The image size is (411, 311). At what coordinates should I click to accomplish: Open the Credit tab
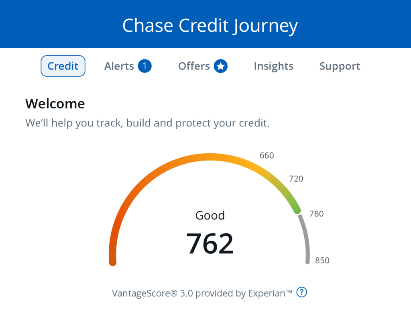coord(63,66)
